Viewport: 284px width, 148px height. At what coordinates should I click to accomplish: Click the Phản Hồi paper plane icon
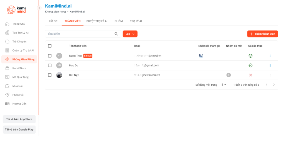(7, 95)
